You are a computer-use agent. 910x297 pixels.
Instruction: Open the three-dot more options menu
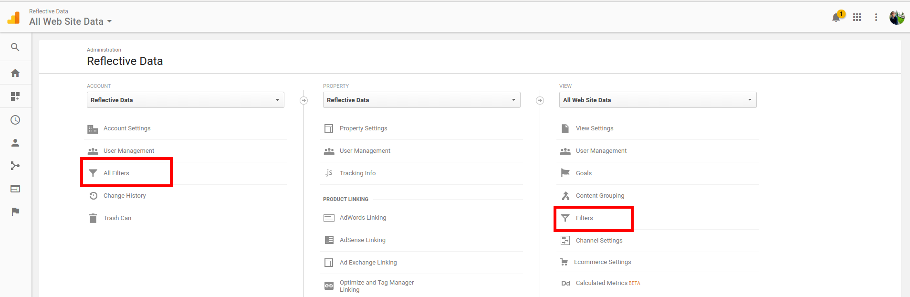tap(876, 17)
